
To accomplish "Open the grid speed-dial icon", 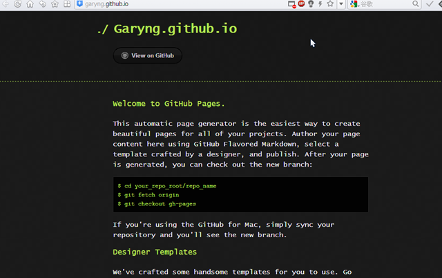I will click(x=67, y=4).
